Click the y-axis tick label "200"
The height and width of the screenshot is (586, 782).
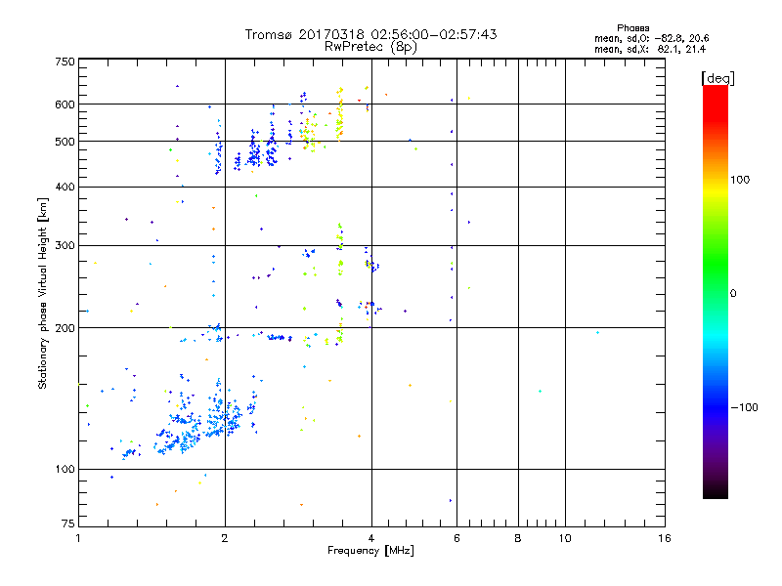click(65, 328)
